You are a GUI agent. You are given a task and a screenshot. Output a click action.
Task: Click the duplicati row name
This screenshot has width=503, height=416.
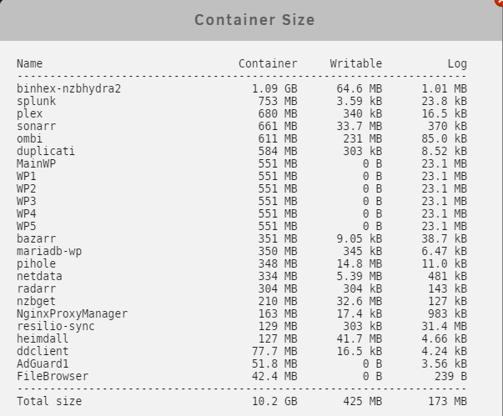(46, 151)
